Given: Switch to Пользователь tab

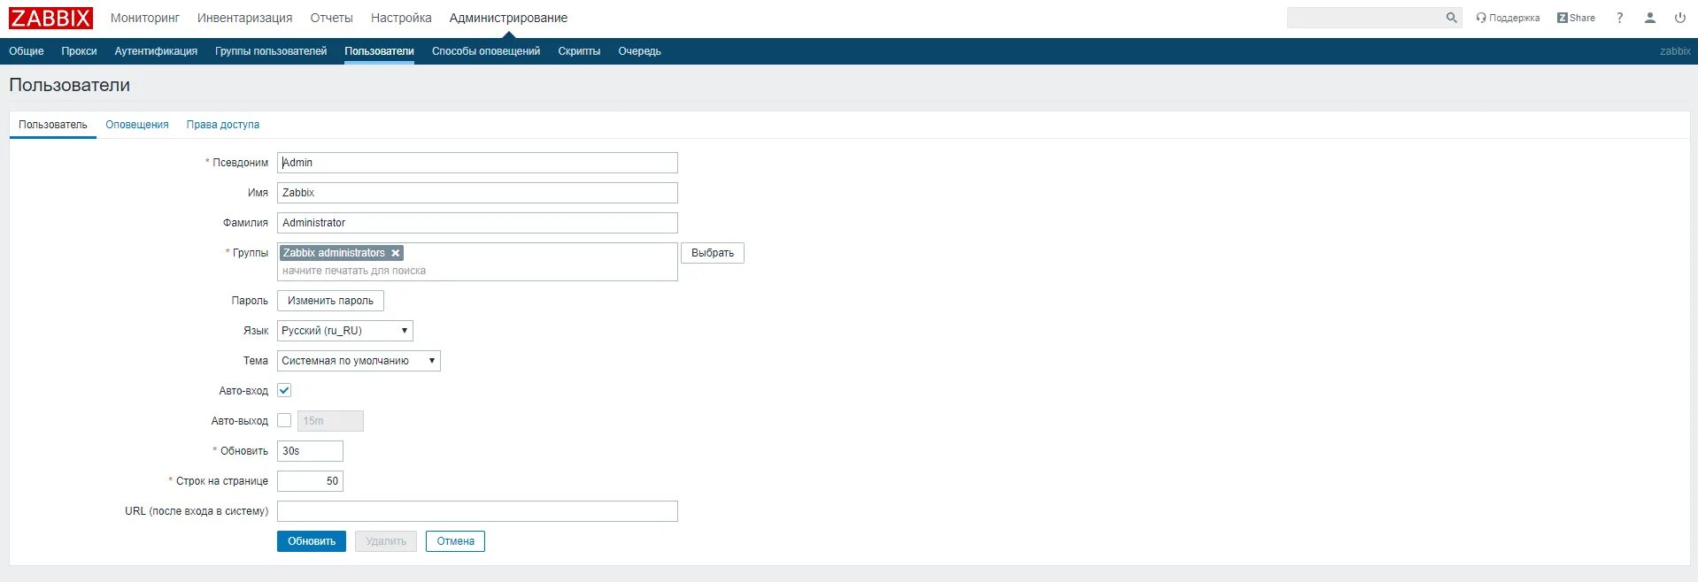Looking at the screenshot, I should click(x=53, y=125).
